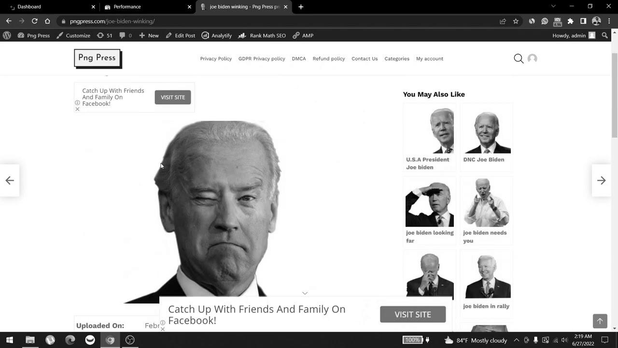Click the large VISIT SITE button

click(412, 314)
